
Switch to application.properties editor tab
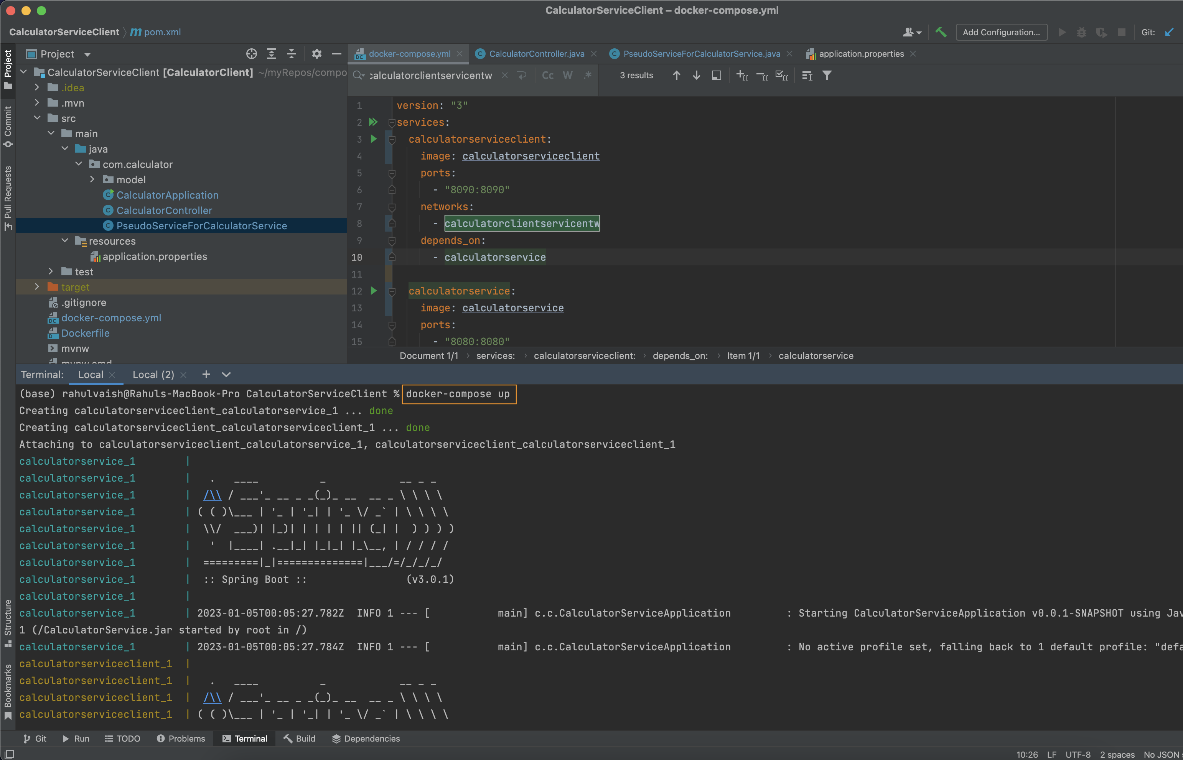click(861, 54)
